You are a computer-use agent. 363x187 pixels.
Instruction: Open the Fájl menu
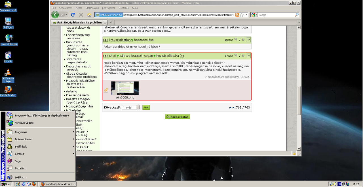point(54,8)
